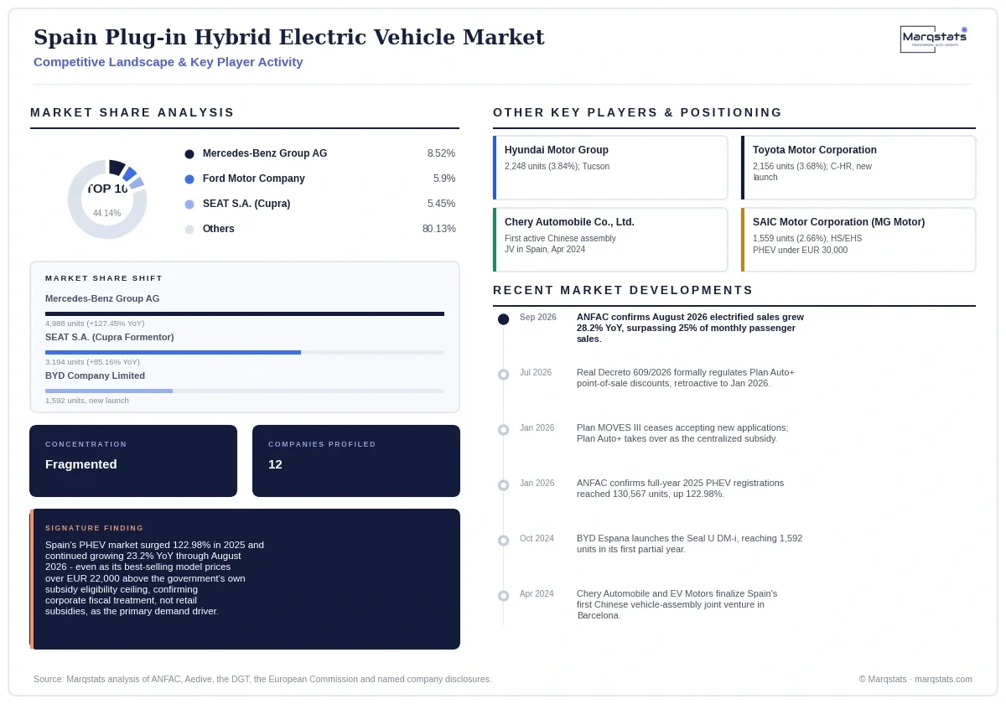Click the Companies Profiled 12 tile

pyautogui.click(x=356, y=461)
